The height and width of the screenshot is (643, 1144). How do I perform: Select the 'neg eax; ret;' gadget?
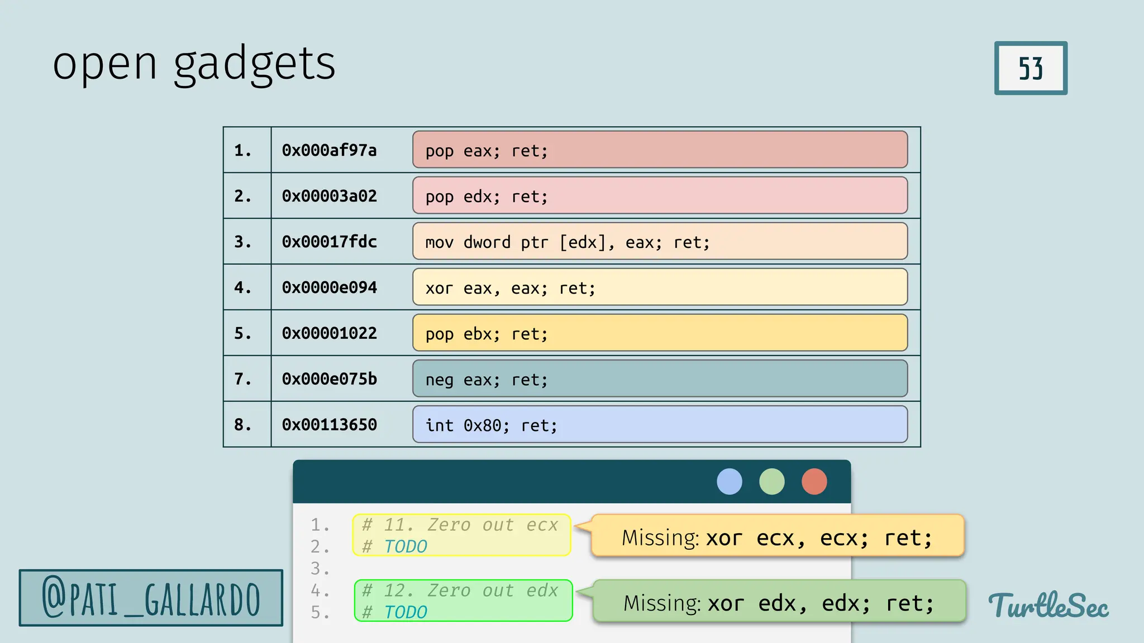coord(660,378)
